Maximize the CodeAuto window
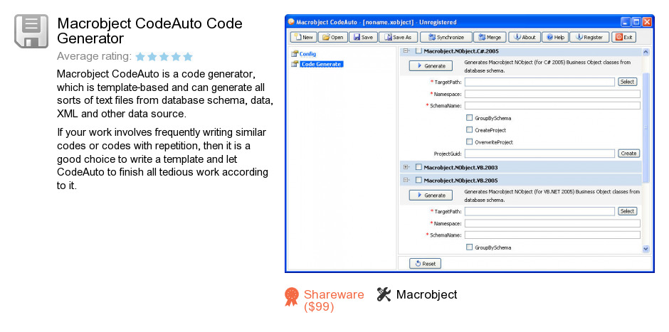The image size is (669, 332). (x=636, y=22)
